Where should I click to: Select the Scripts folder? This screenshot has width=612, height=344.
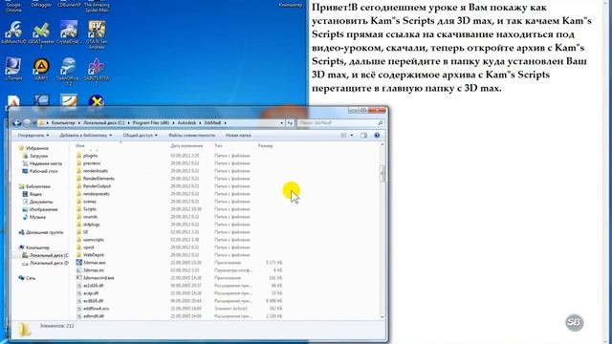(x=89, y=209)
